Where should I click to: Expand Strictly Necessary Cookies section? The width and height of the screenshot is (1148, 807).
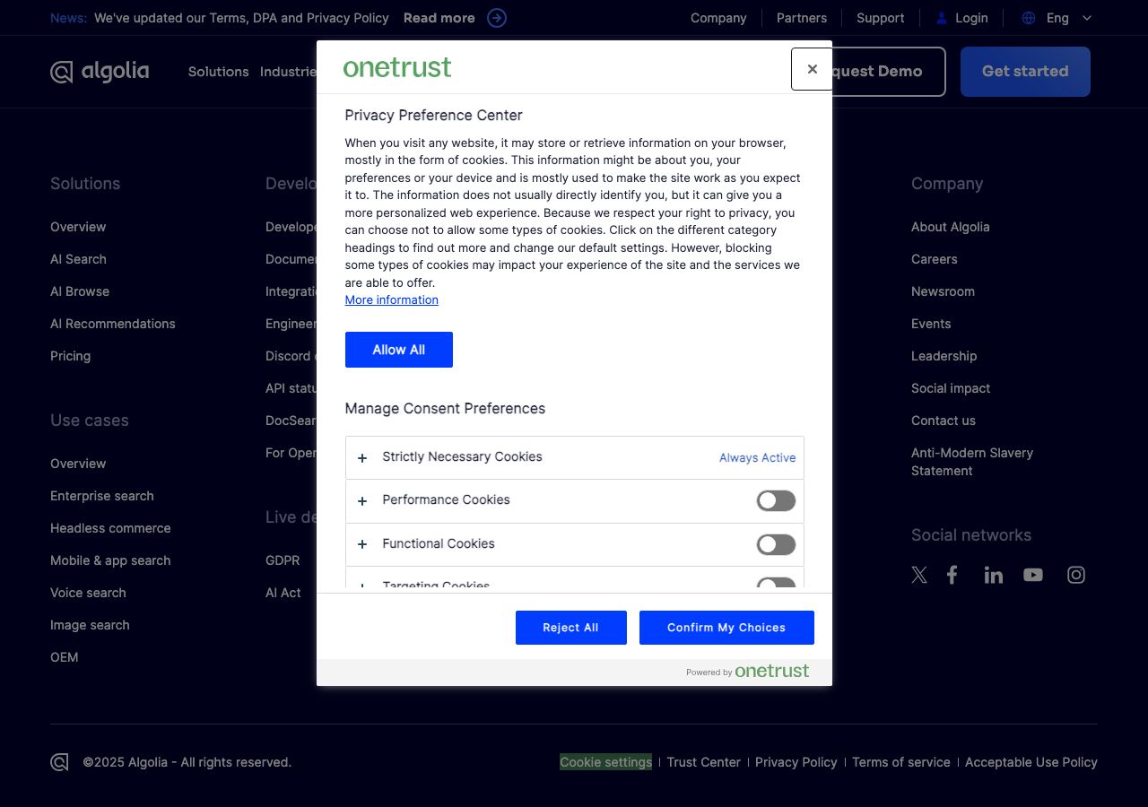tap(362, 458)
